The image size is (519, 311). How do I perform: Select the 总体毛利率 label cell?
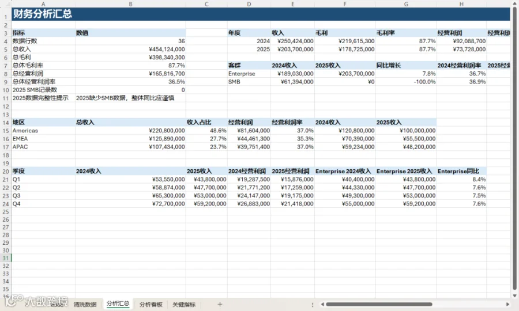click(x=43, y=66)
